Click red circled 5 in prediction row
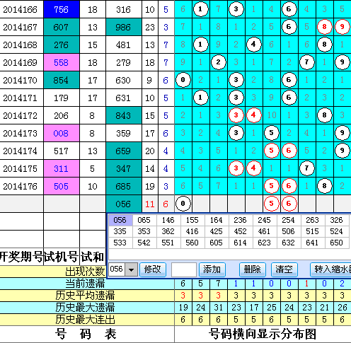The width and height of the screenshot is (351, 343). [272, 204]
